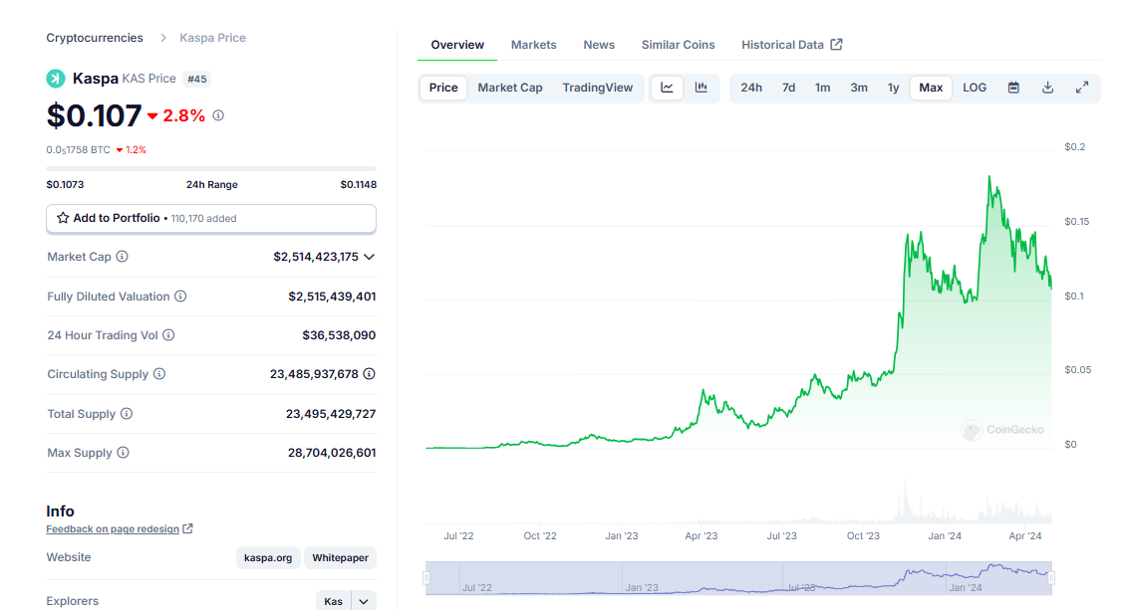
Task: Show Market Cap info tooltip icon
Action: coord(123,257)
